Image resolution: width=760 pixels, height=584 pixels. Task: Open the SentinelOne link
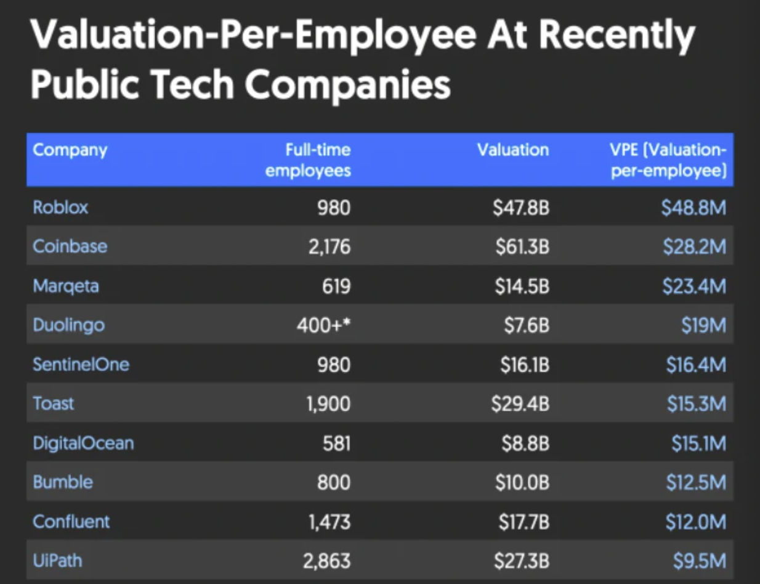[81, 365]
